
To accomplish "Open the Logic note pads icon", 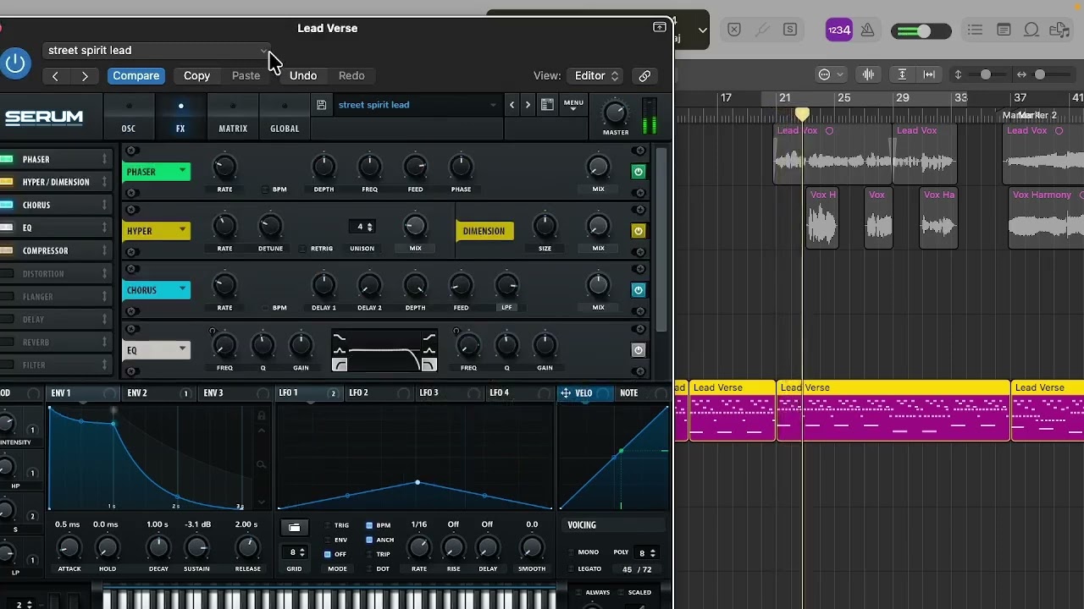I will pyautogui.click(x=1004, y=30).
